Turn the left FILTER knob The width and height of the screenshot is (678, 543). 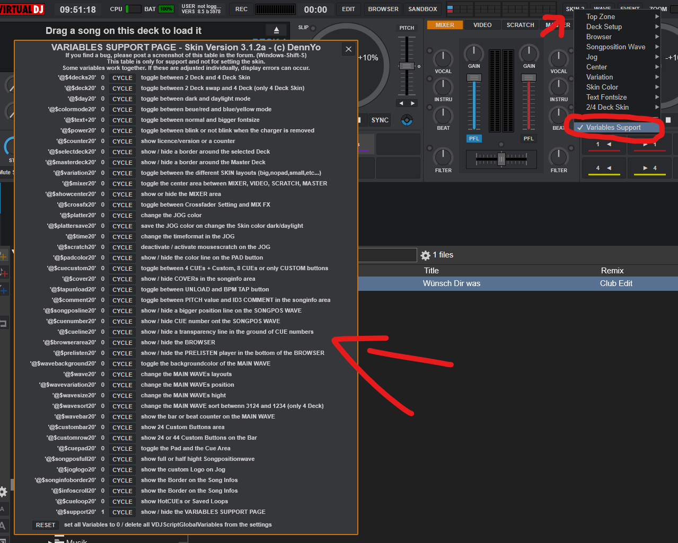(x=443, y=157)
